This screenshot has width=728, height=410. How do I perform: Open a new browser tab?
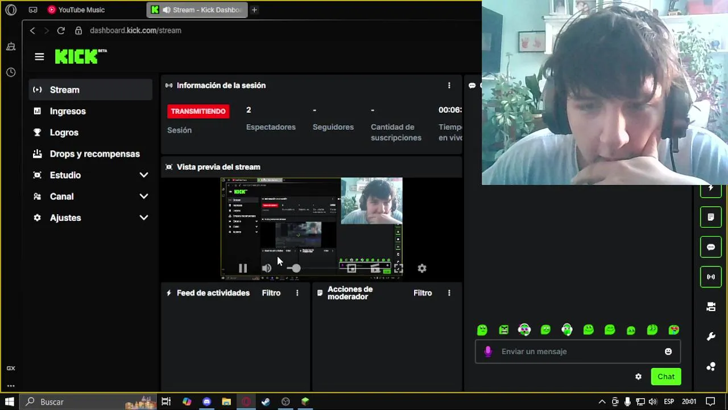point(254,10)
